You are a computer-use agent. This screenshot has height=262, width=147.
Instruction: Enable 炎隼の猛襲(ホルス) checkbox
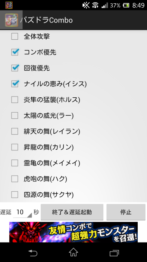point(15,100)
